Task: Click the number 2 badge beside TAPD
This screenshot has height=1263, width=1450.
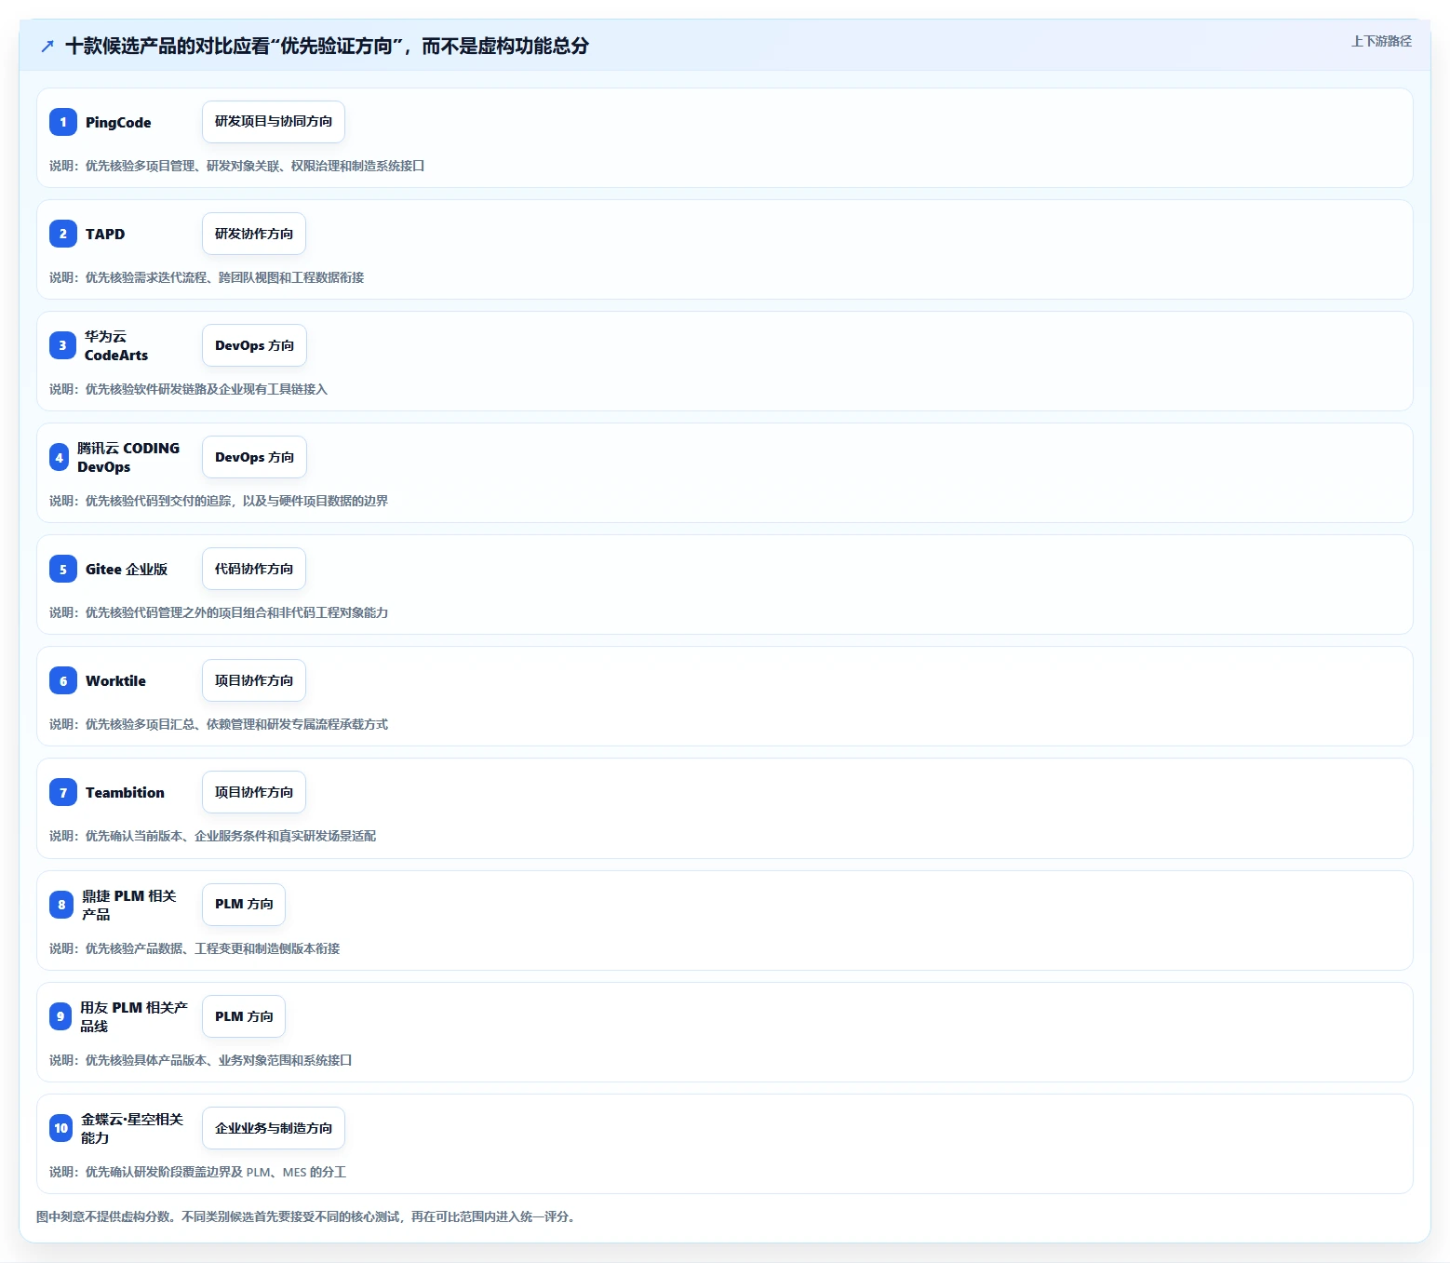Action: (x=63, y=234)
